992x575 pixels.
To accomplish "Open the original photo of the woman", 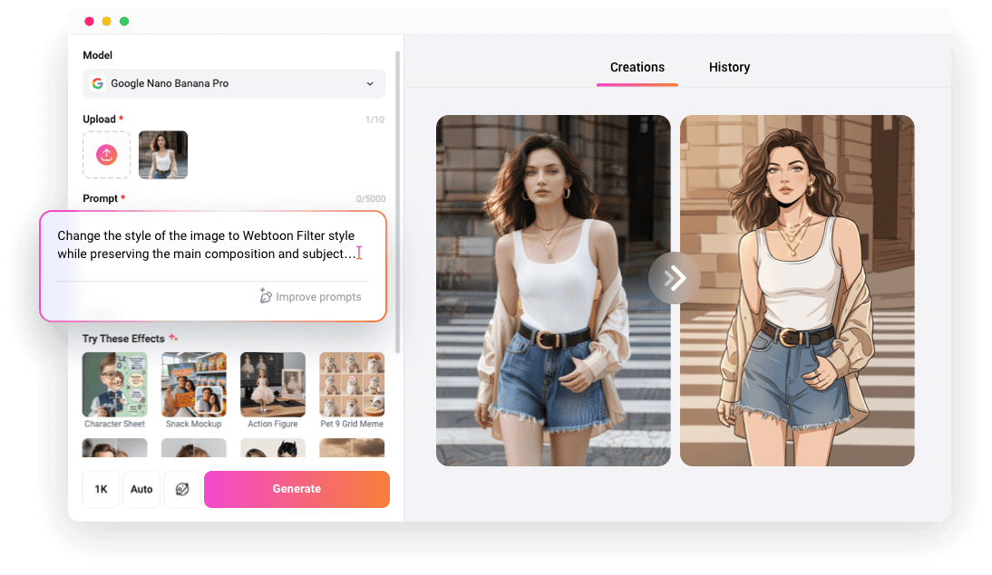I will point(553,291).
